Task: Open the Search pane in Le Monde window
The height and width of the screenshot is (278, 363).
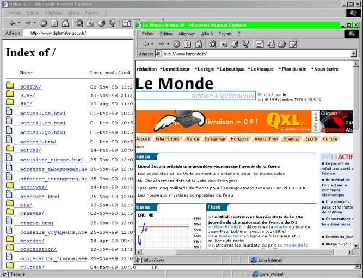Action: pyautogui.click(x=213, y=44)
